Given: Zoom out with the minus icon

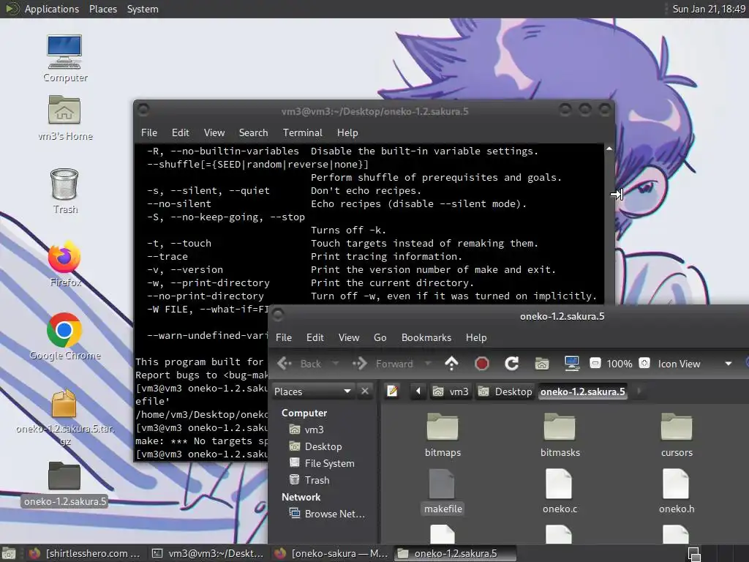Looking at the screenshot, I should (595, 363).
